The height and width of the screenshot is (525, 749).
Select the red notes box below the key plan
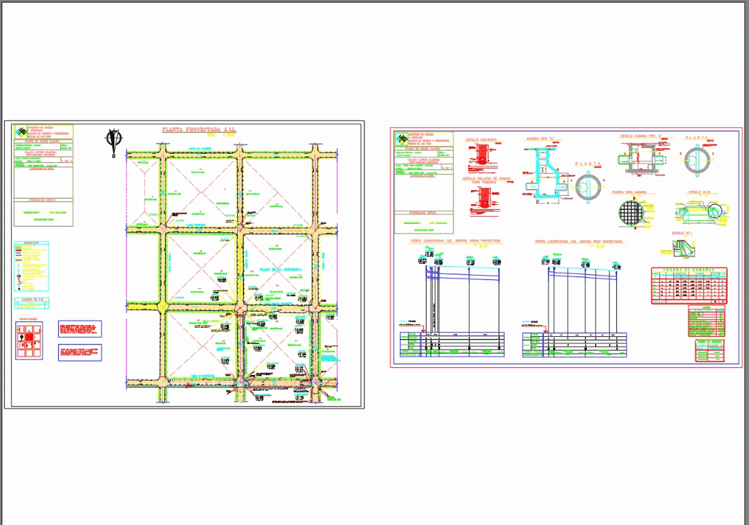pyautogui.click(x=79, y=328)
